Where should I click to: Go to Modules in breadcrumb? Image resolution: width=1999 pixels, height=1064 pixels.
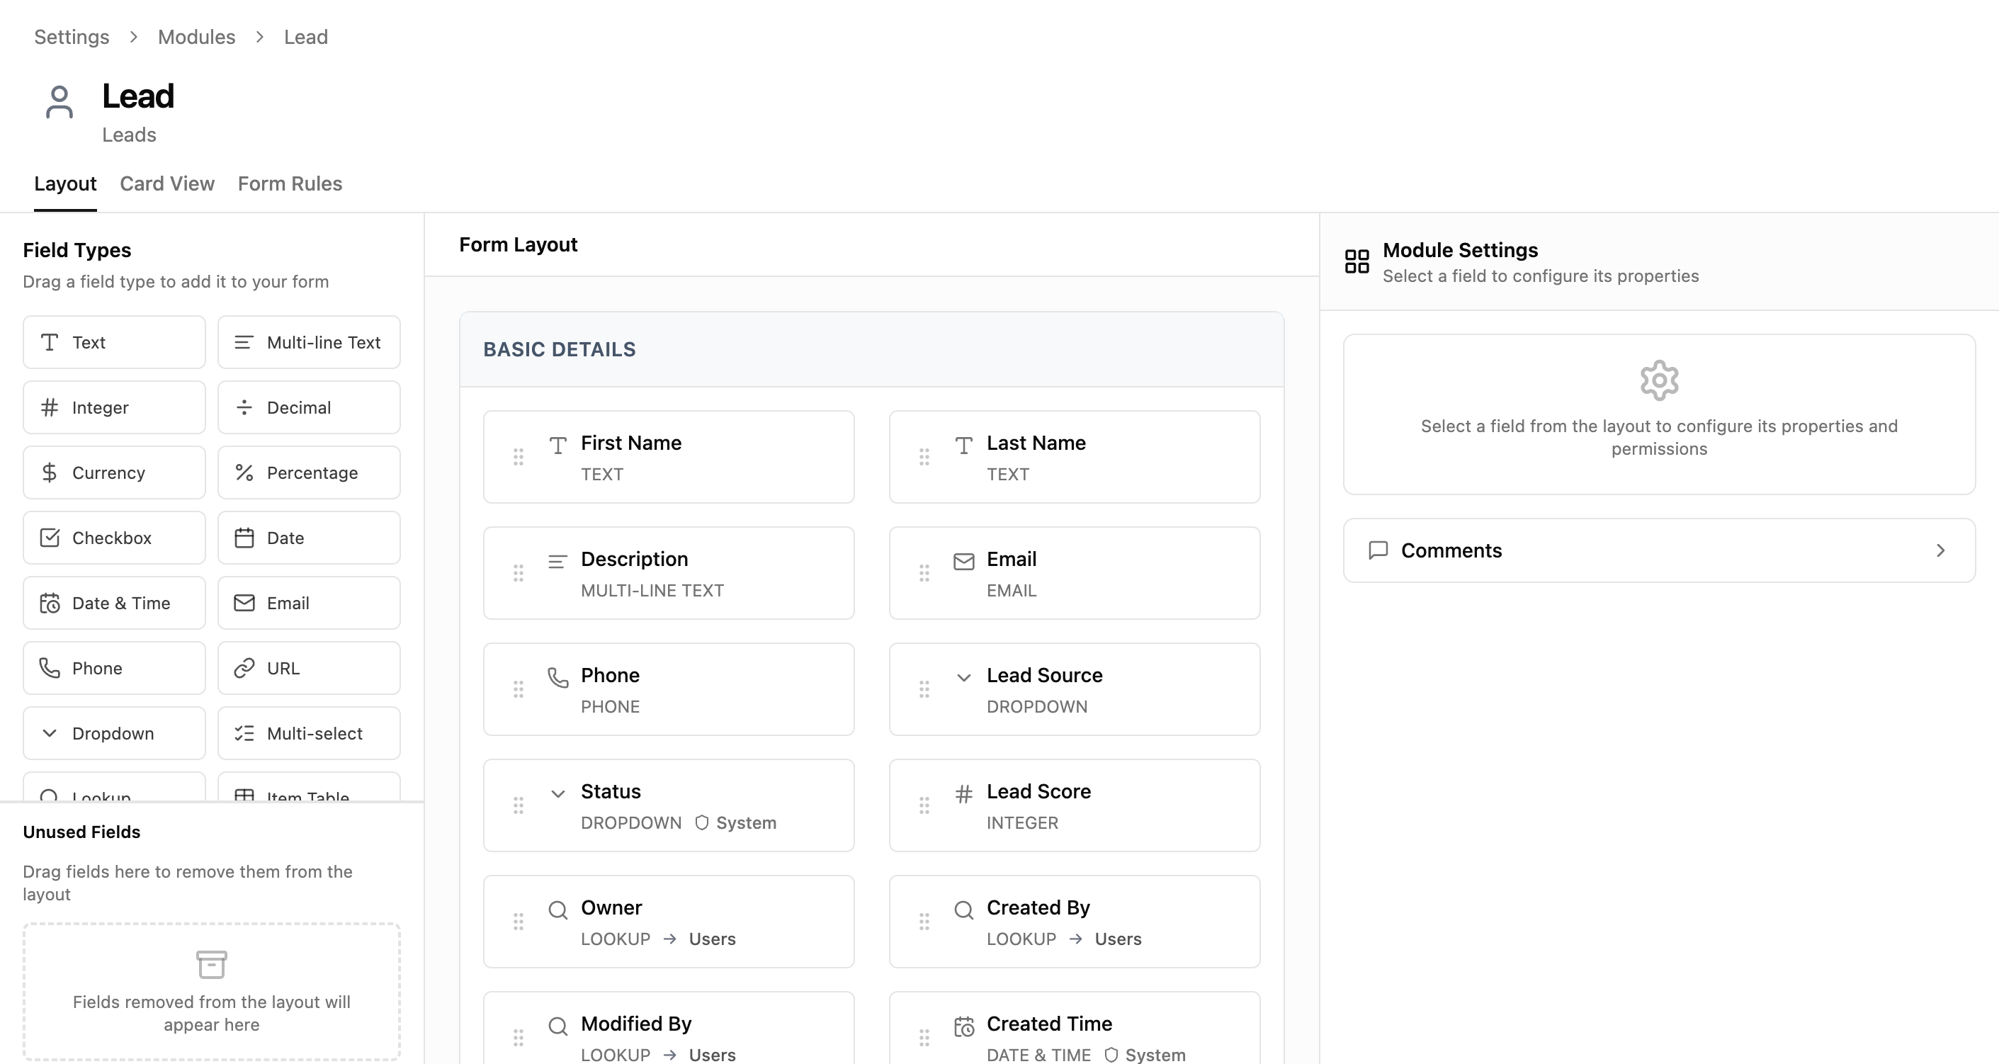click(196, 38)
